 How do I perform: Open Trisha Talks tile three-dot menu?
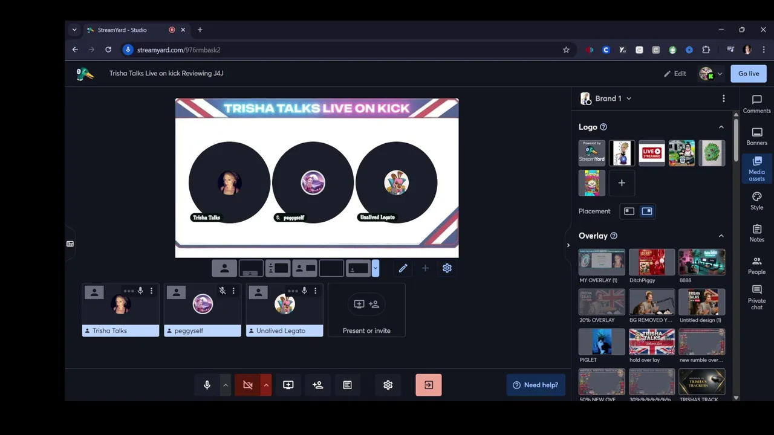[151, 291]
